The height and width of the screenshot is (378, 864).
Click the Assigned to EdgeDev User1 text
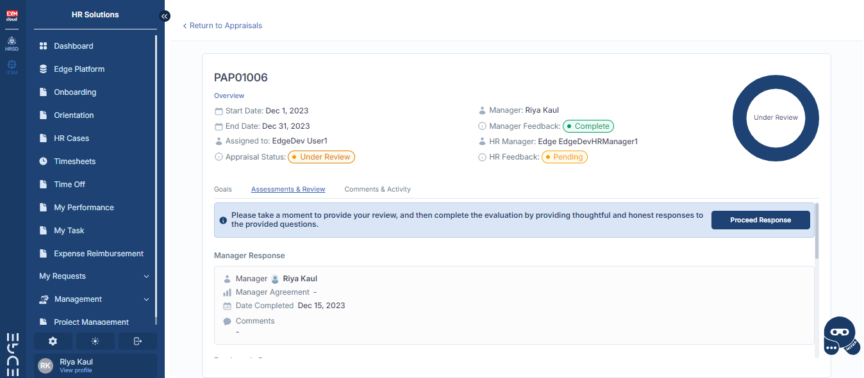coord(300,141)
